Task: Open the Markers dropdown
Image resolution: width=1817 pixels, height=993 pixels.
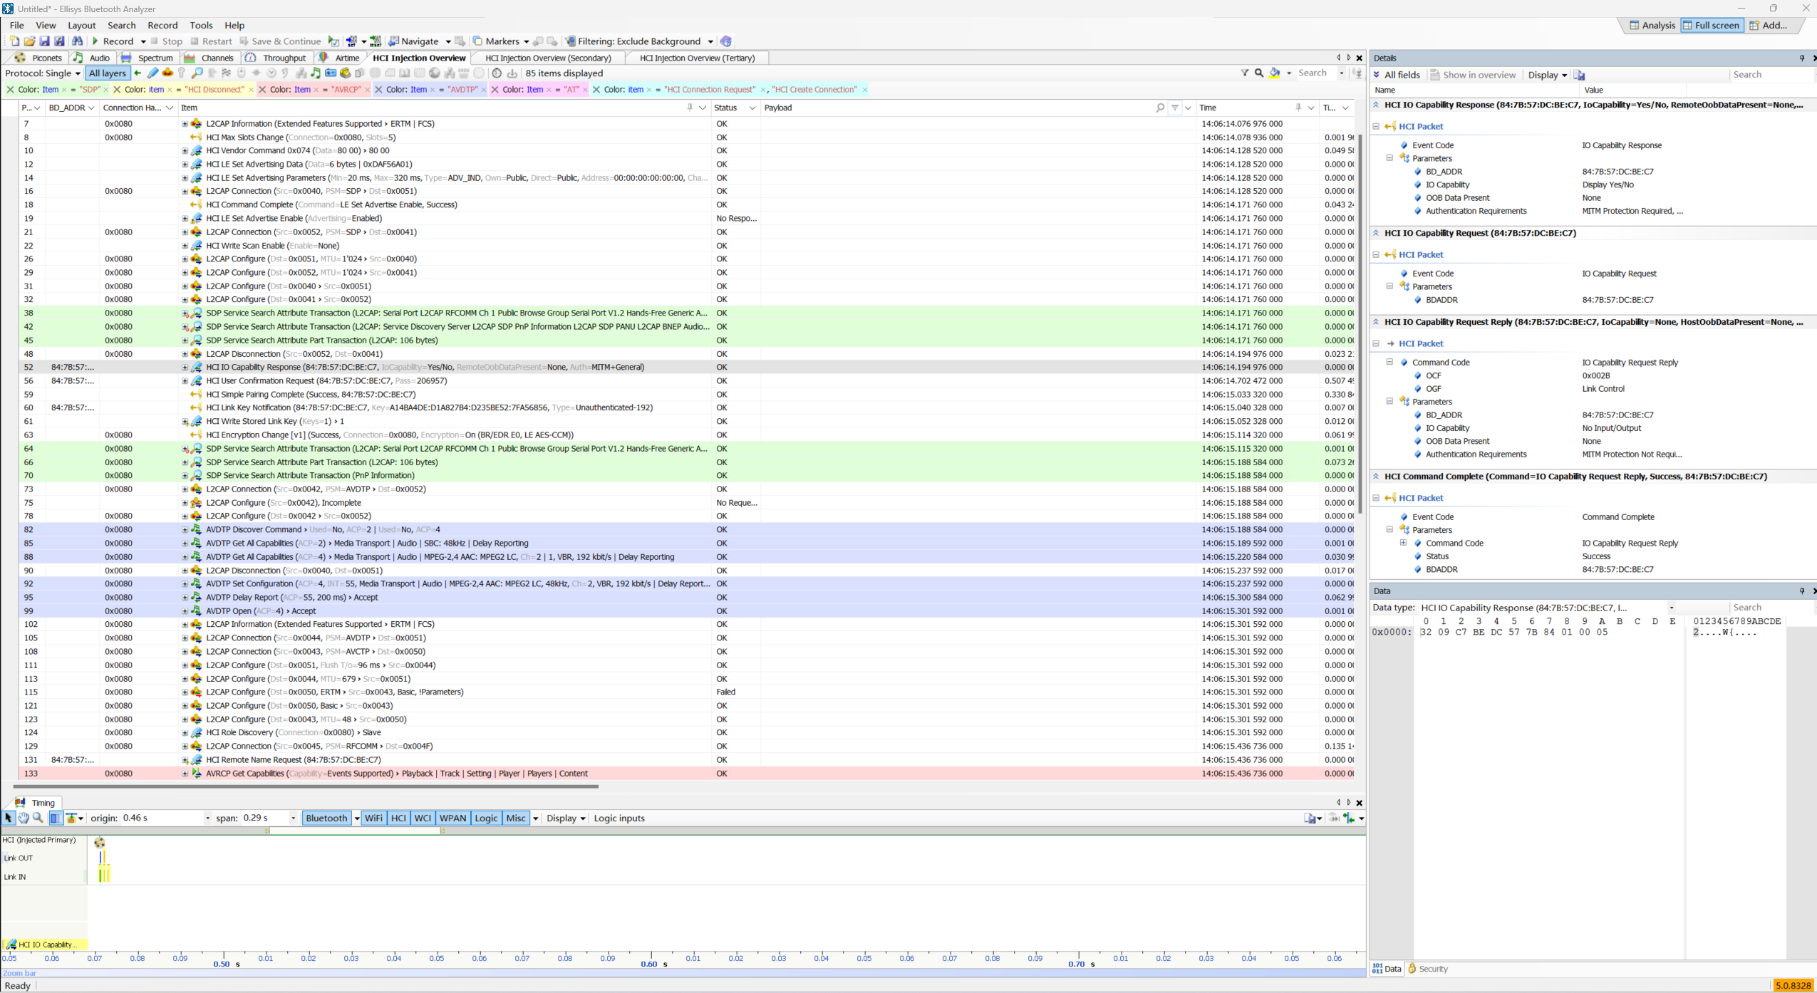Action: [526, 41]
